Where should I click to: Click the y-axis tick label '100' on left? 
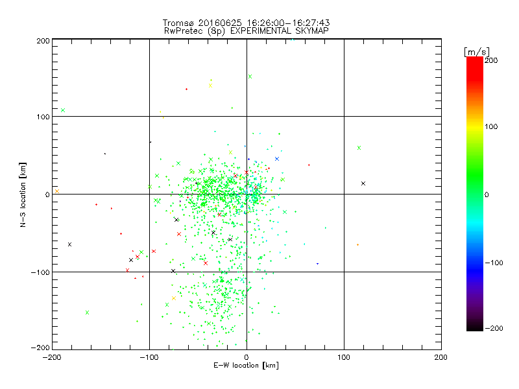(x=43, y=117)
